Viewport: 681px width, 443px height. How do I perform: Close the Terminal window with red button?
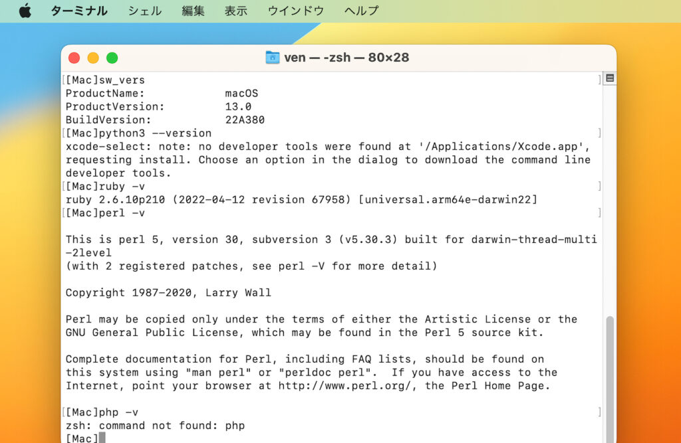(74, 58)
